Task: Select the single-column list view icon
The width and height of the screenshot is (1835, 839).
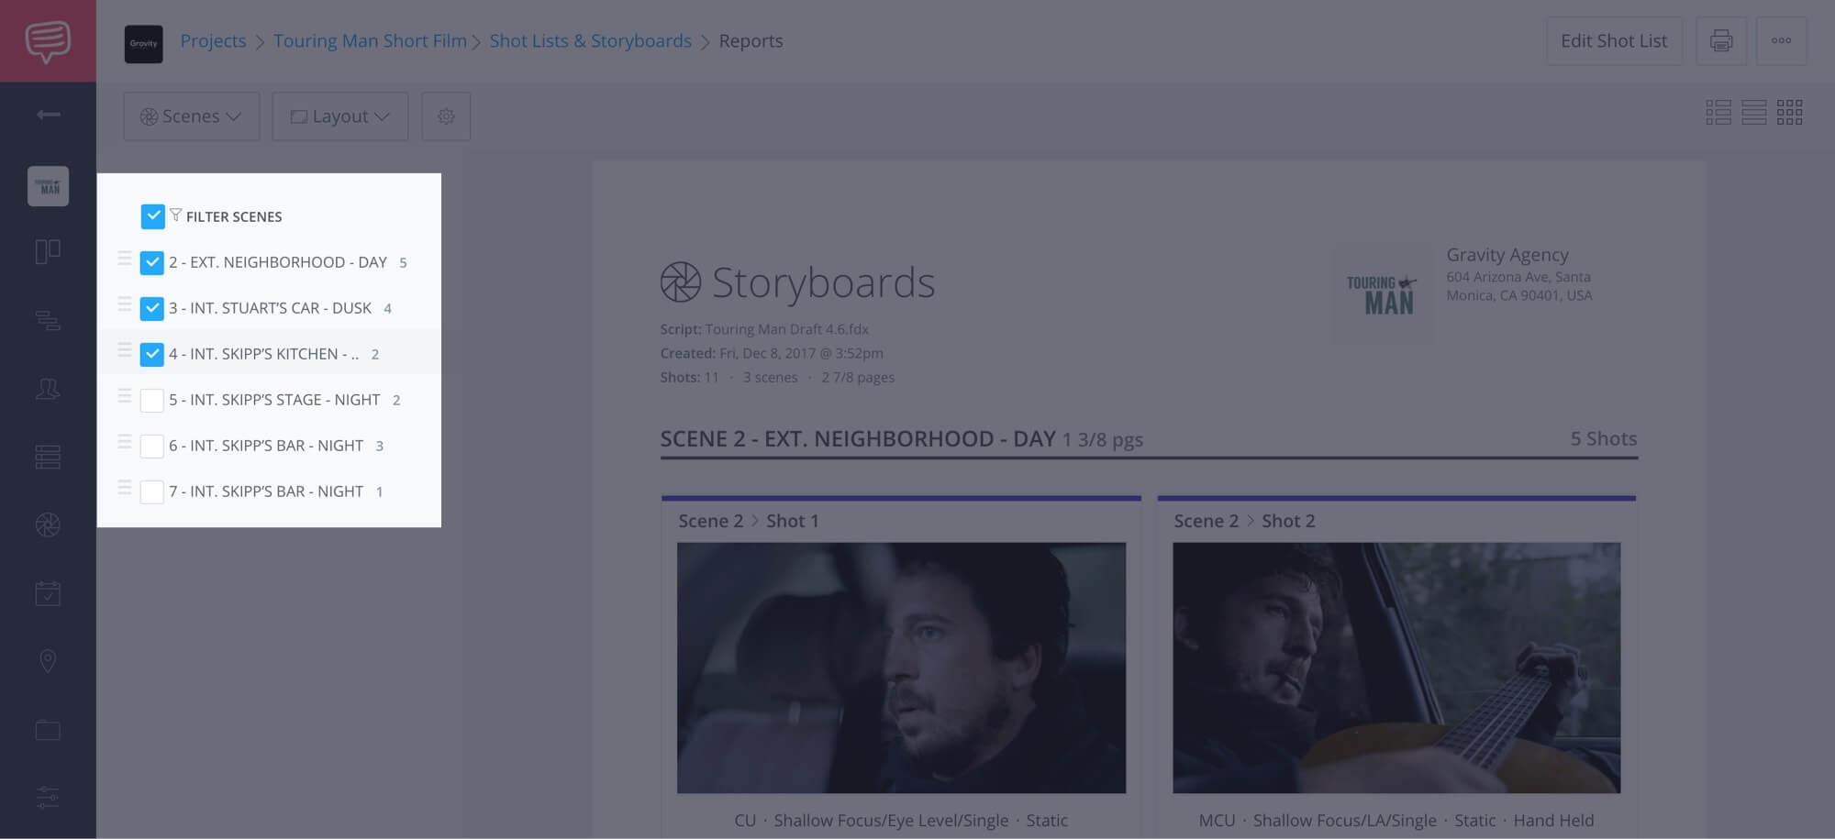Action: point(1754,113)
